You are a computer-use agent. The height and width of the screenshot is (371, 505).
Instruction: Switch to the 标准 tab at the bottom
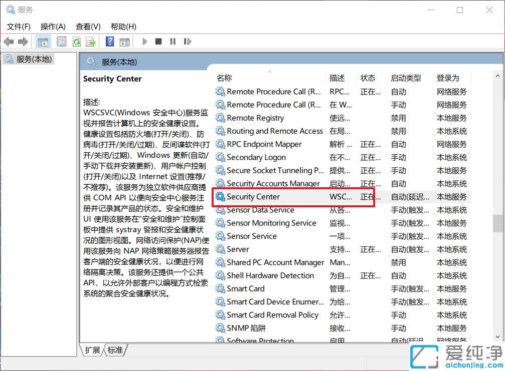tap(115, 350)
